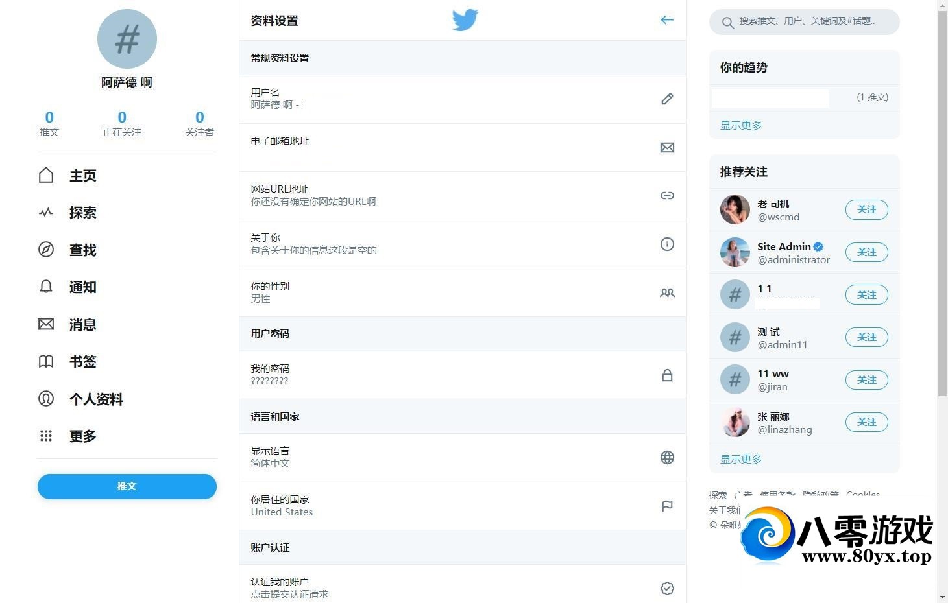This screenshot has width=948, height=603.
Task: Click the 正在关注 count
Action: (122, 123)
